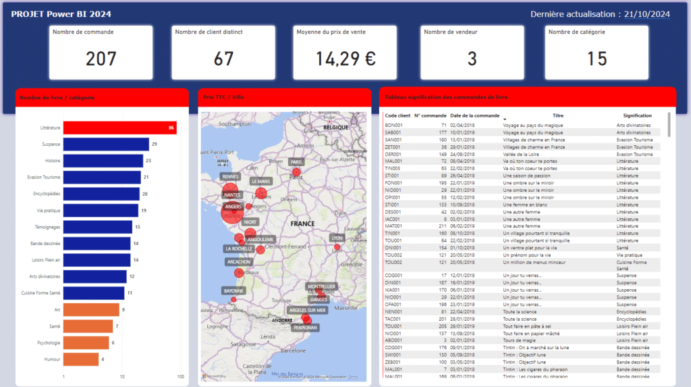Click the PERPIGNAN map label
Image resolution: width=691 pixels, height=387 pixels.
306,328
